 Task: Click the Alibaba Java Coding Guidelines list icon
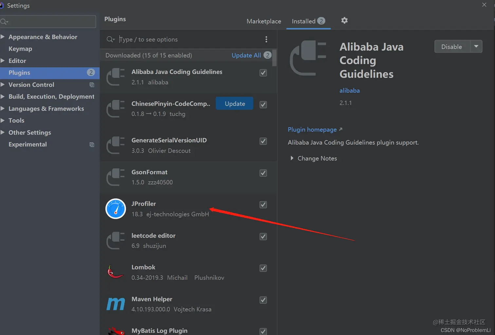coord(116,77)
